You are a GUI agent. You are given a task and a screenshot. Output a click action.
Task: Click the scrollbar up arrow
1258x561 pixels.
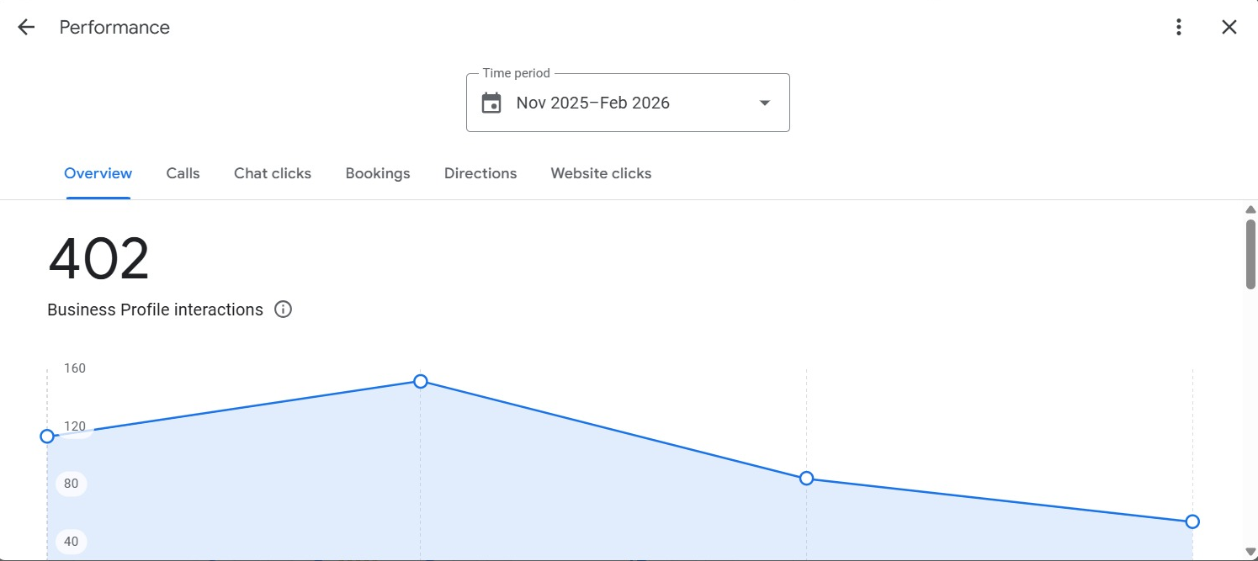click(x=1250, y=209)
